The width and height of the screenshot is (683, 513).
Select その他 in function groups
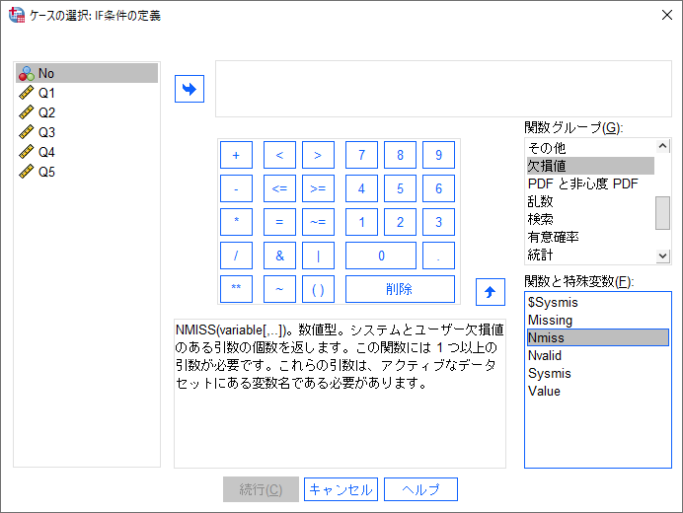coord(590,148)
